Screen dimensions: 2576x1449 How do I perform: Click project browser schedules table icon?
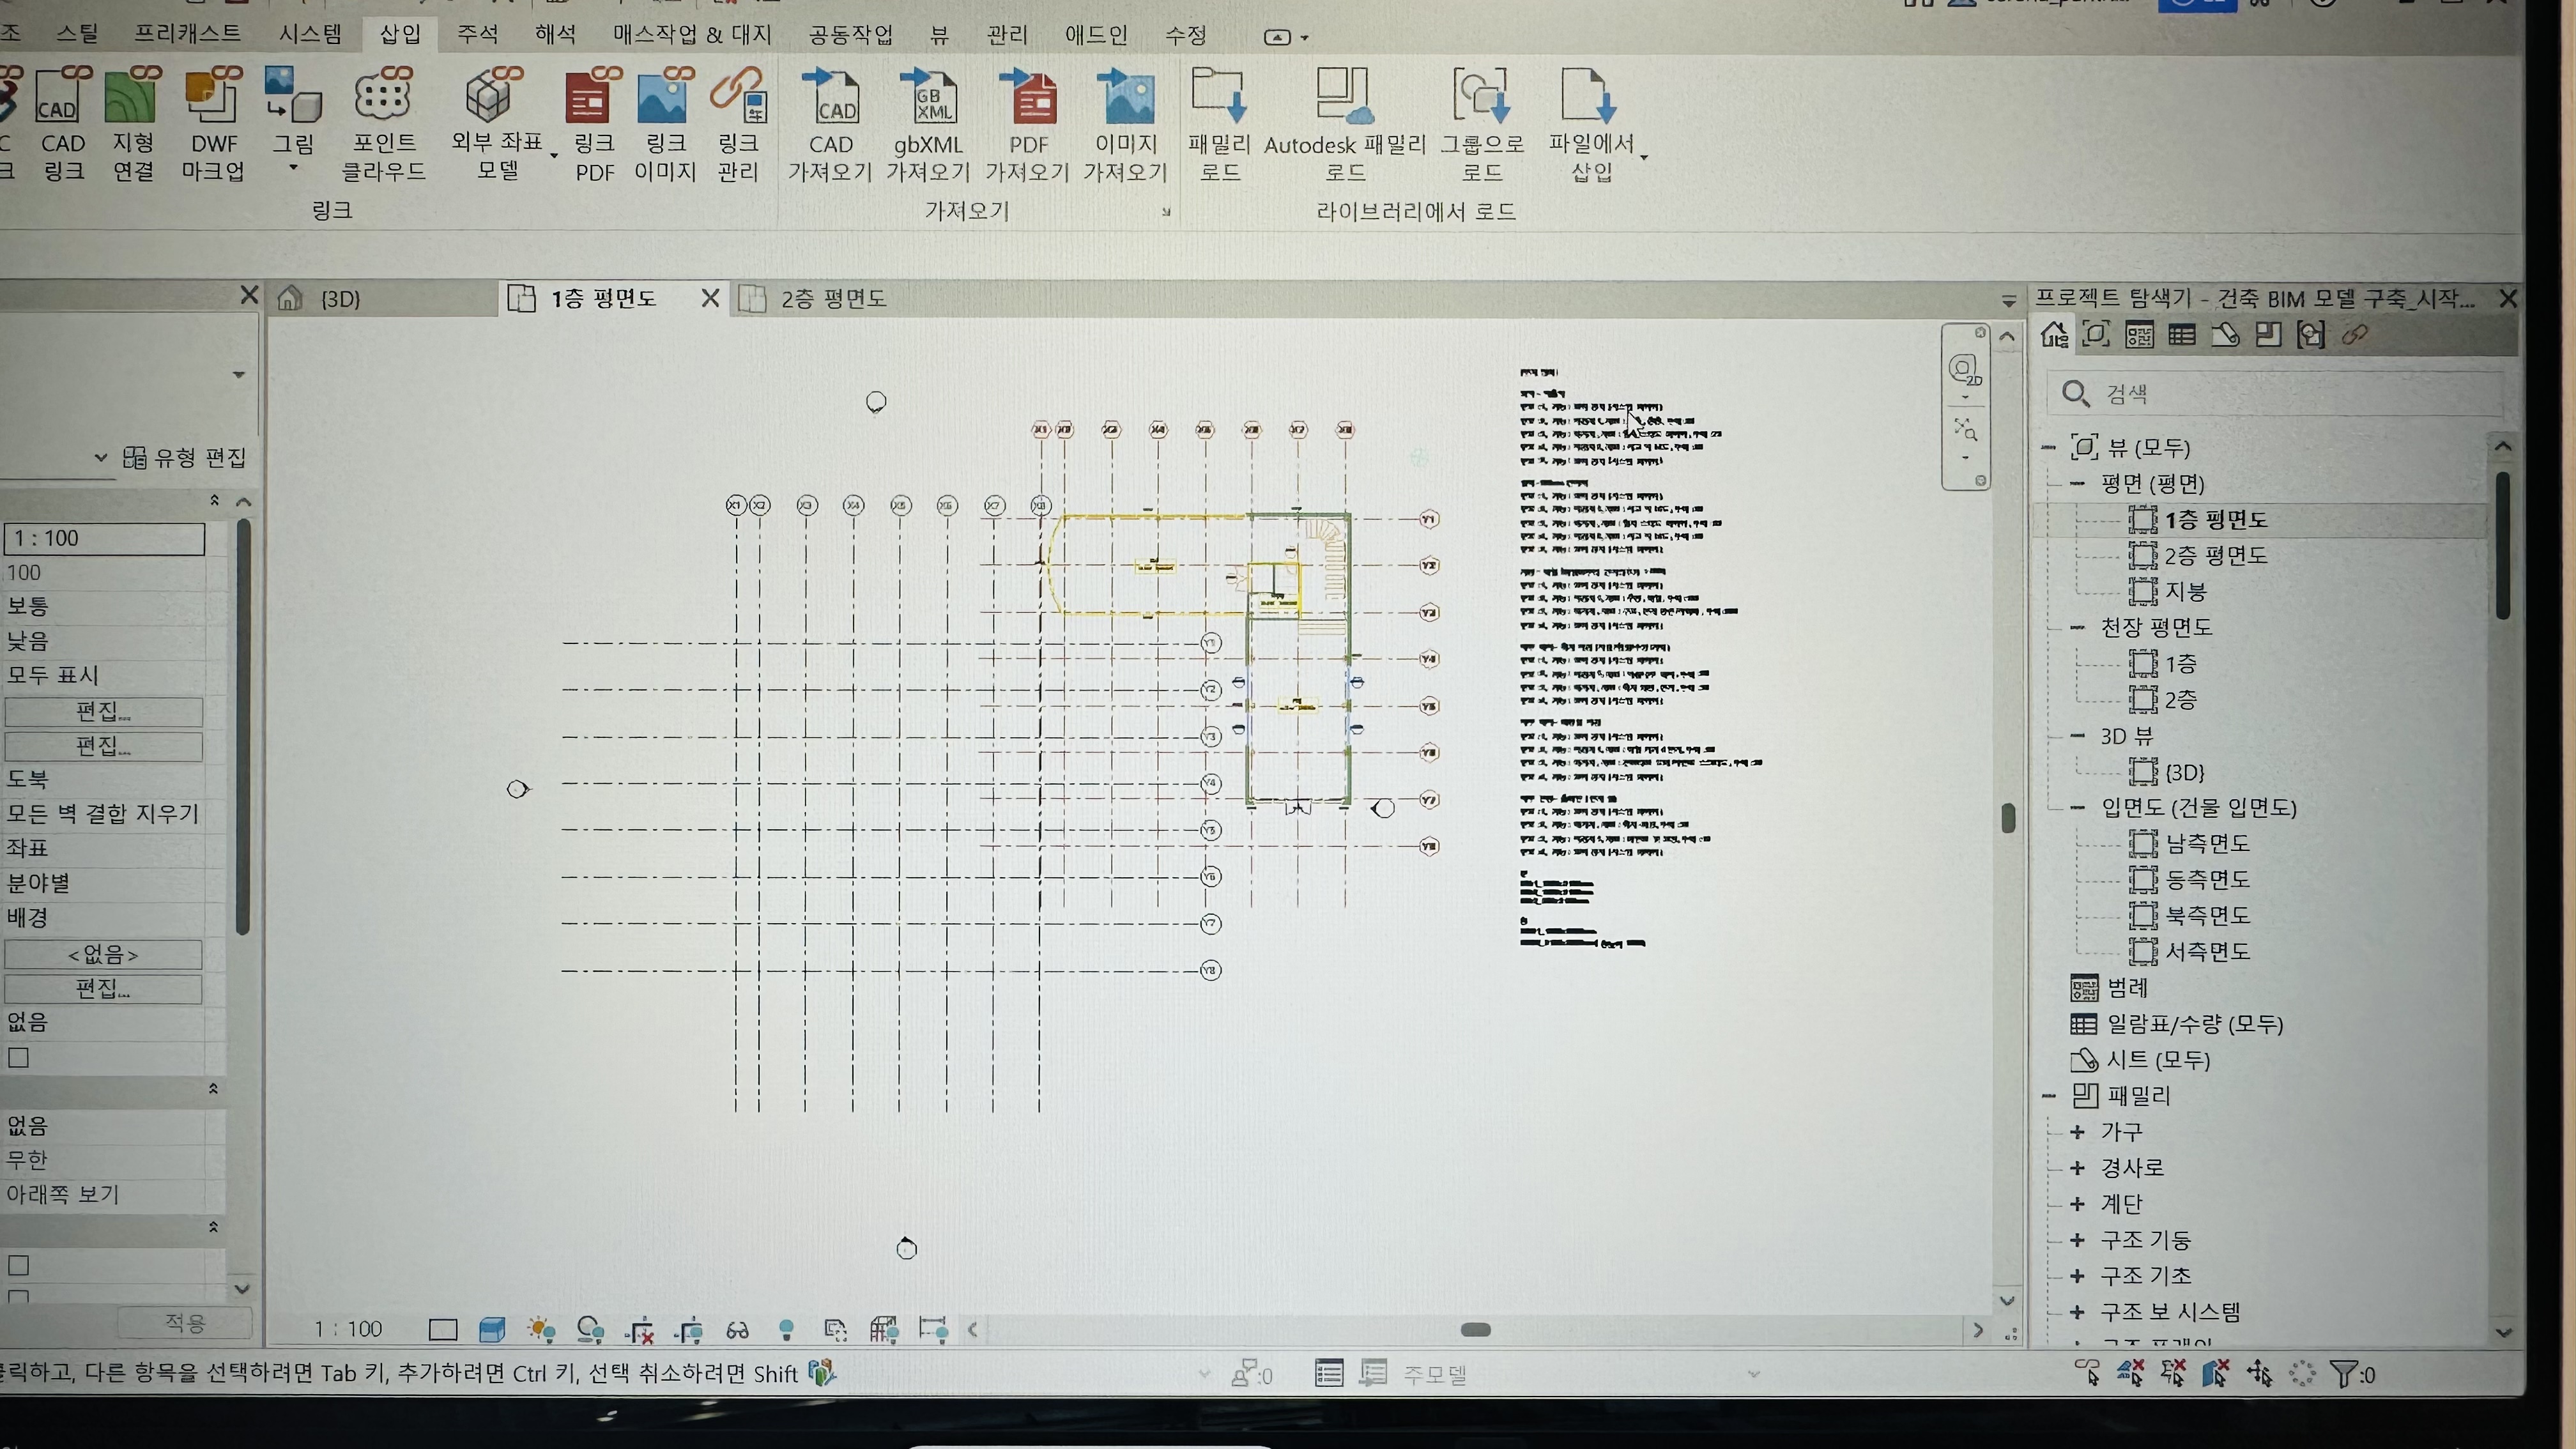pos(2182,335)
